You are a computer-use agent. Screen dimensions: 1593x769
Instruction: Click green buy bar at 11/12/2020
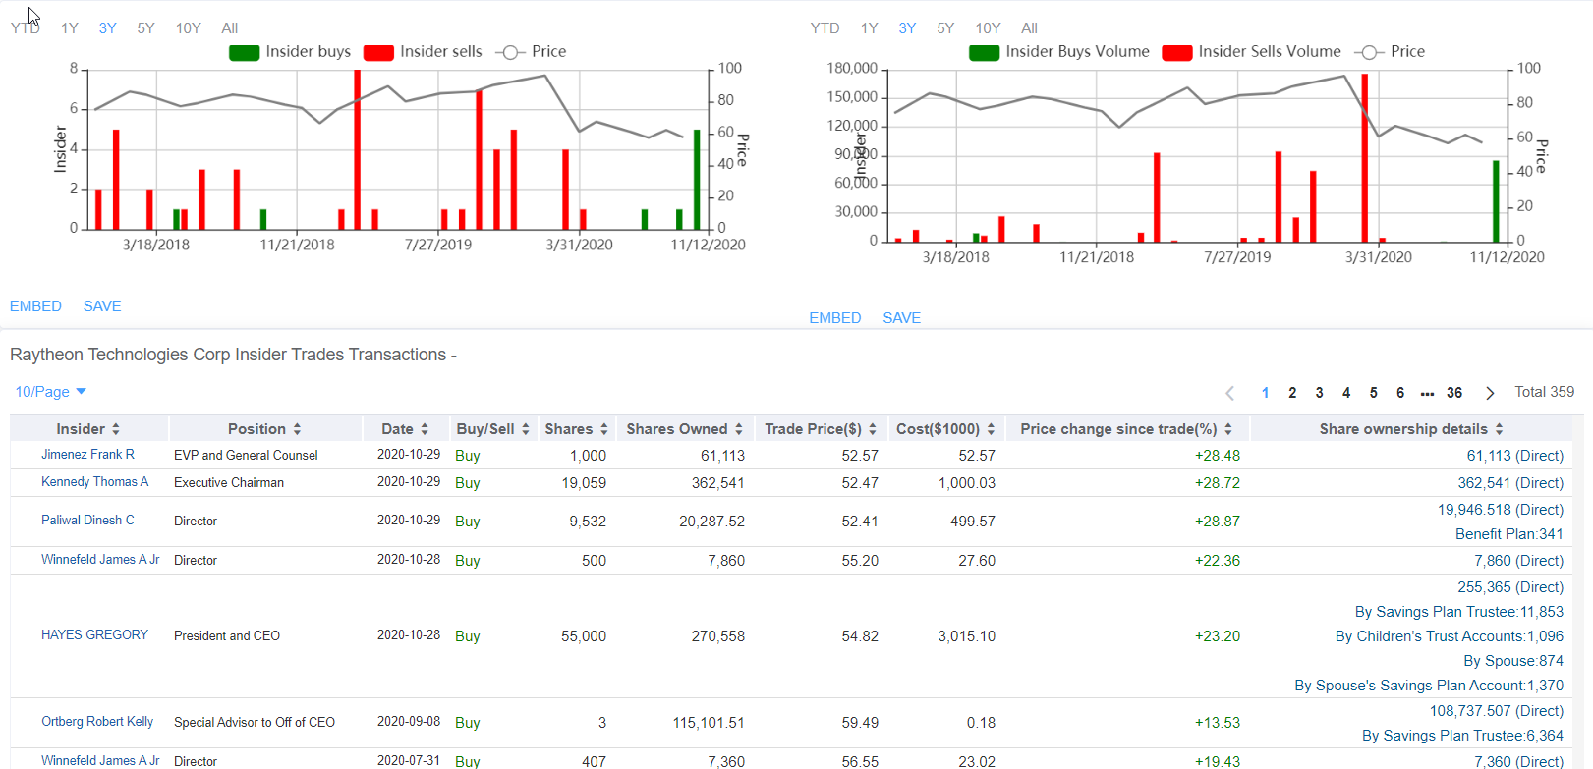(x=697, y=180)
